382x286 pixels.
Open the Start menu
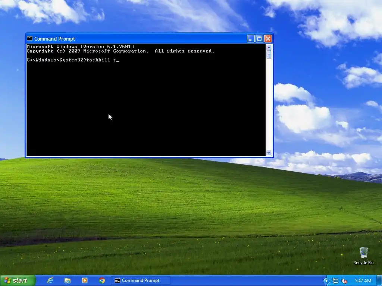[18, 280]
